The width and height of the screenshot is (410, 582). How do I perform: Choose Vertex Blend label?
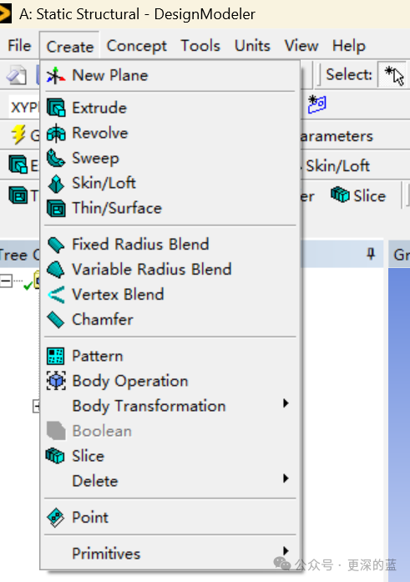[118, 295]
